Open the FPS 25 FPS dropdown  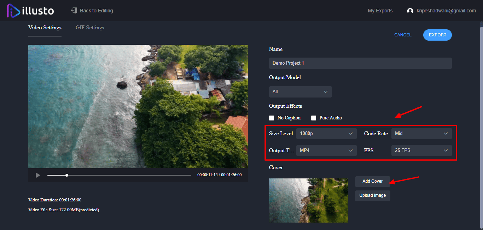[421, 151]
